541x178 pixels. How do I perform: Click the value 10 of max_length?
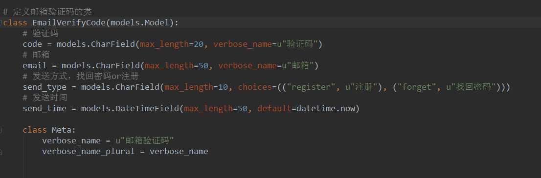pos(223,87)
